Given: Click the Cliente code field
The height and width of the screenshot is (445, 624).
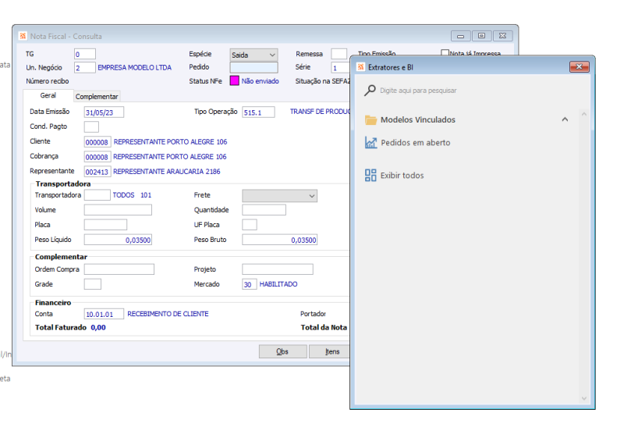Looking at the screenshot, I should tap(97, 142).
